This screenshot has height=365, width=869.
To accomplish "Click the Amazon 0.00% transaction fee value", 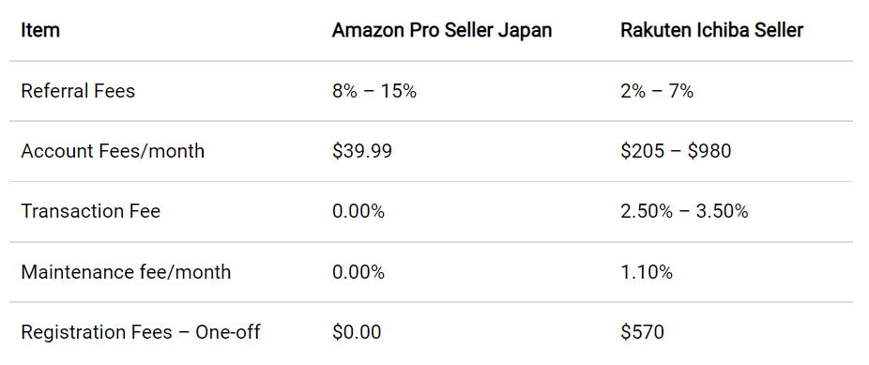I will (x=358, y=211).
